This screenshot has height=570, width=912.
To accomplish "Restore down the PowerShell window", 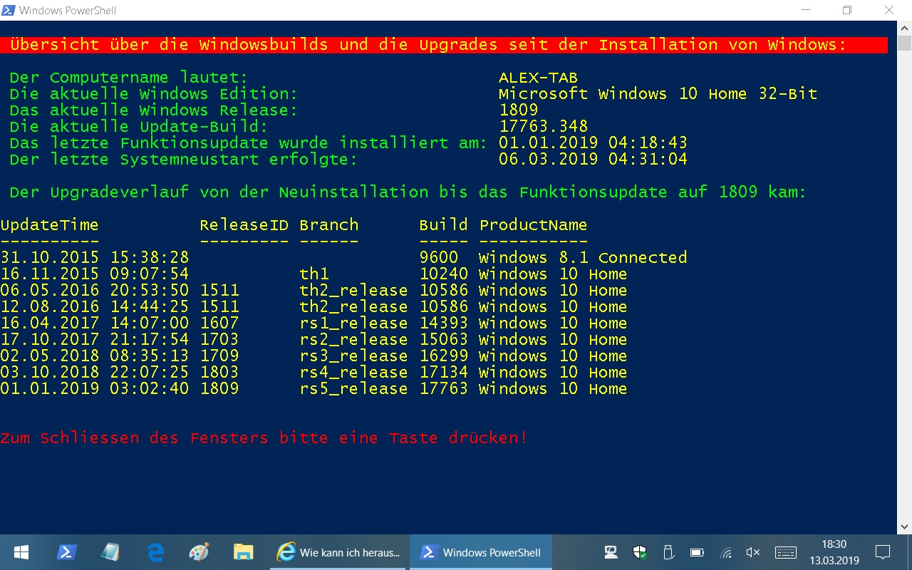I will click(847, 10).
